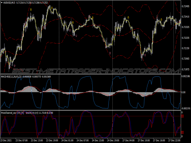Click the 23 Dec 07:00 time label

(x=21, y=140)
